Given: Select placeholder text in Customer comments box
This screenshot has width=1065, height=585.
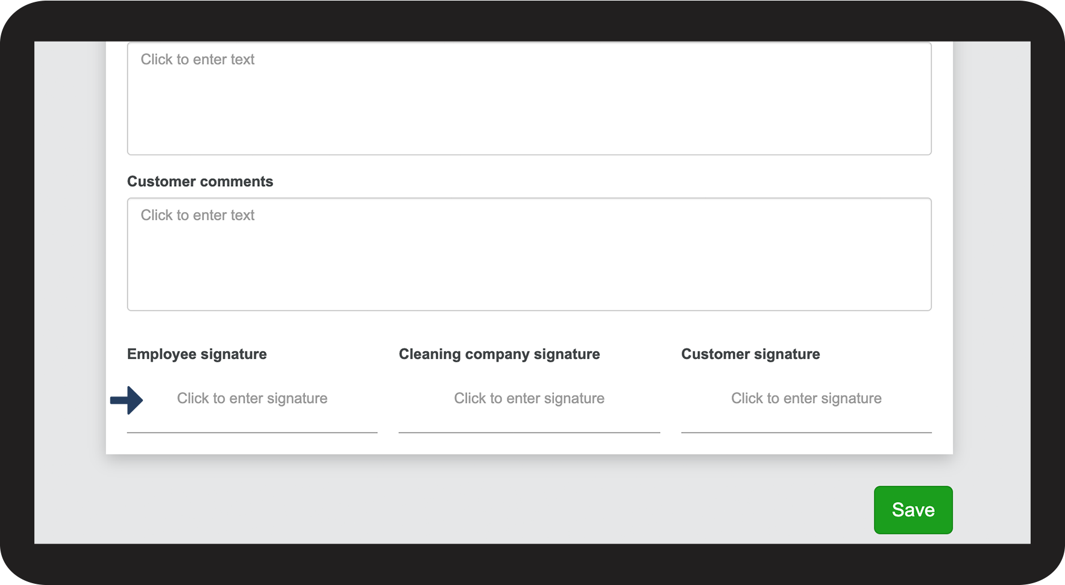Looking at the screenshot, I should point(198,215).
